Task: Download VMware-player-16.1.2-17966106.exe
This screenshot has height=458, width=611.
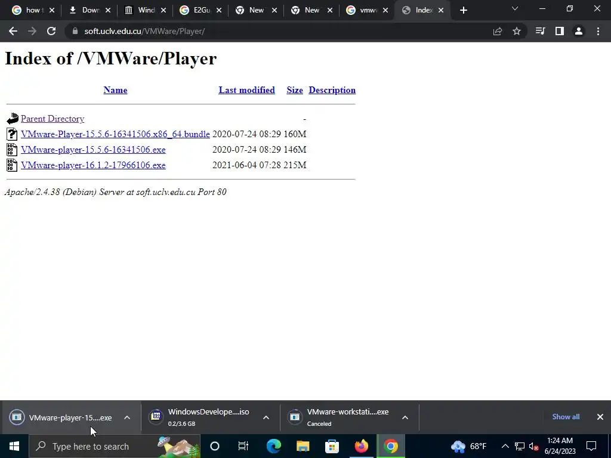Action: tap(93, 165)
